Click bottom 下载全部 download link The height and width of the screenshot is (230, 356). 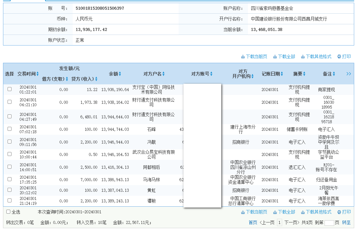pyautogui.click(x=284, y=212)
